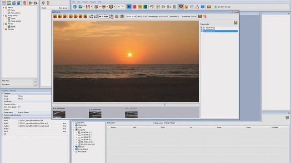The width and height of the screenshot is (291, 163).
Task: Click the orange play button in Scenes
Action: click(x=60, y=16)
